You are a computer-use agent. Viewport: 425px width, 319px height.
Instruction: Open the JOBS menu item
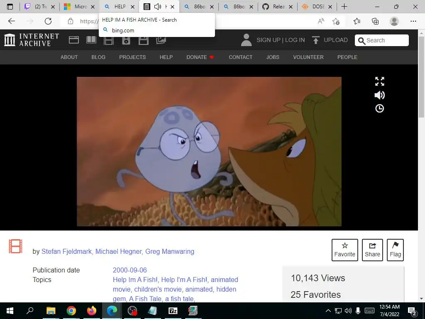point(273,57)
